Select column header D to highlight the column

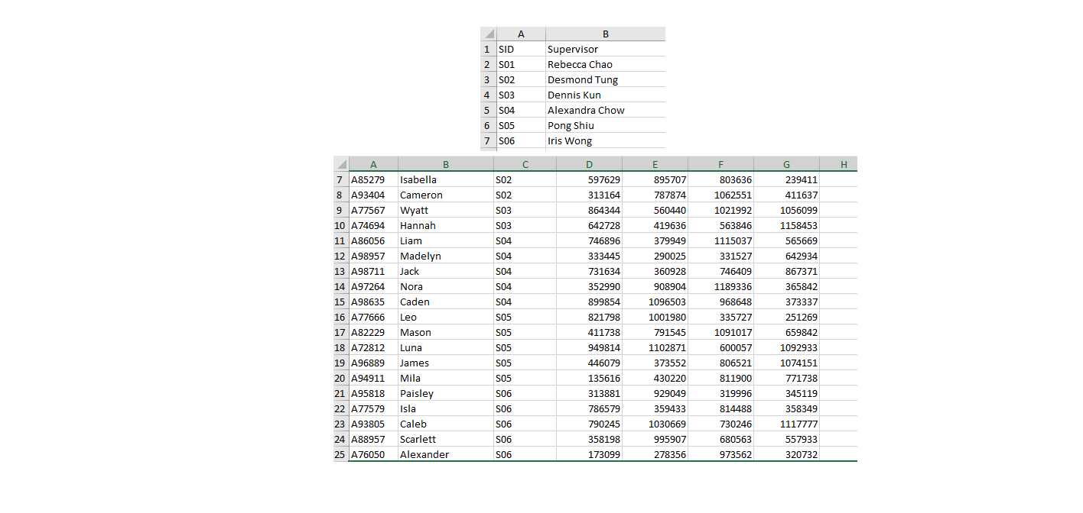pyautogui.click(x=589, y=164)
